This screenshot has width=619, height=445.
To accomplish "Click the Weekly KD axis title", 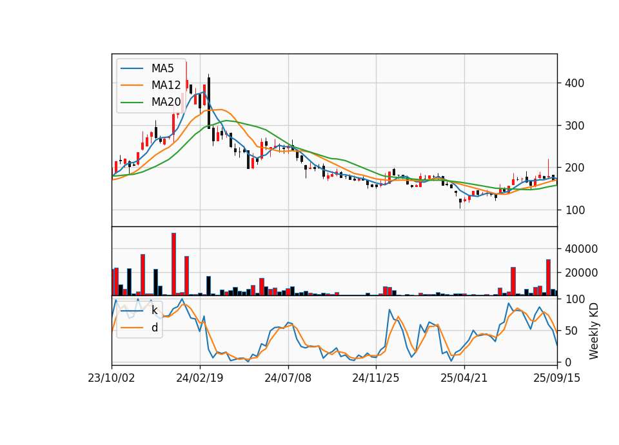I will [x=593, y=331].
